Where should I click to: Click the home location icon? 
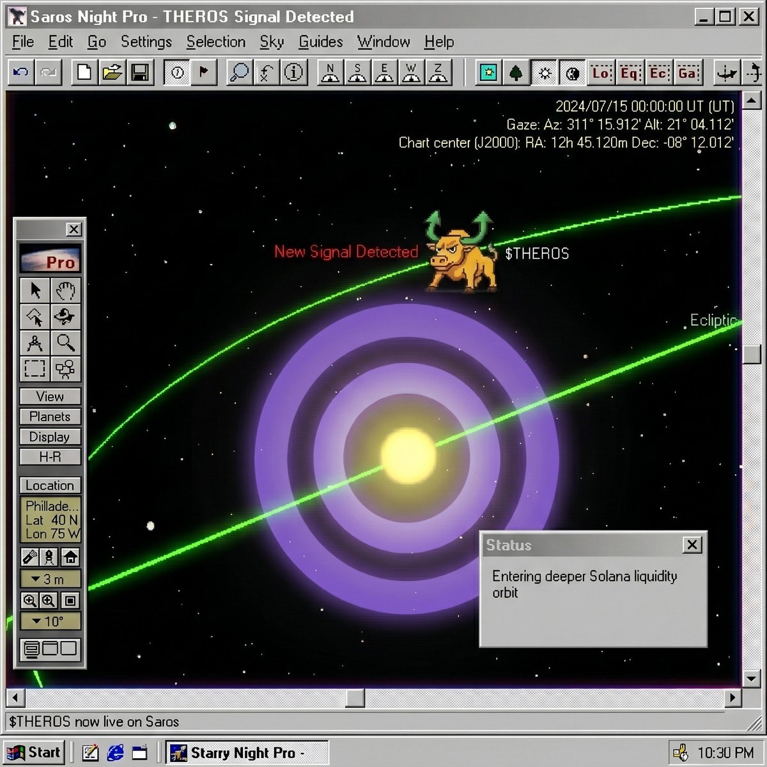tap(70, 557)
